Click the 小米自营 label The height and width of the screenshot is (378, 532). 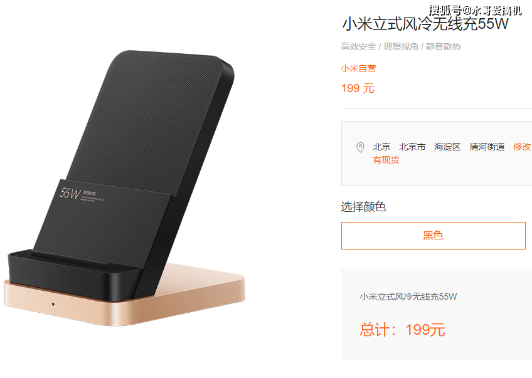point(358,68)
